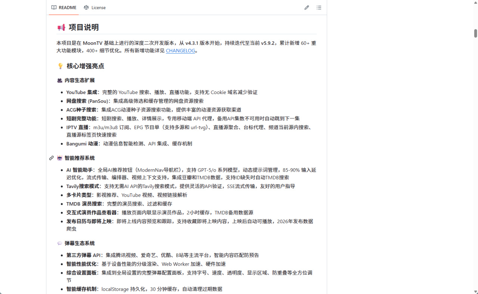This screenshot has width=478, height=294.
Task: Click the anchor link icon beside 智能推荐系统
Action: [52, 158]
